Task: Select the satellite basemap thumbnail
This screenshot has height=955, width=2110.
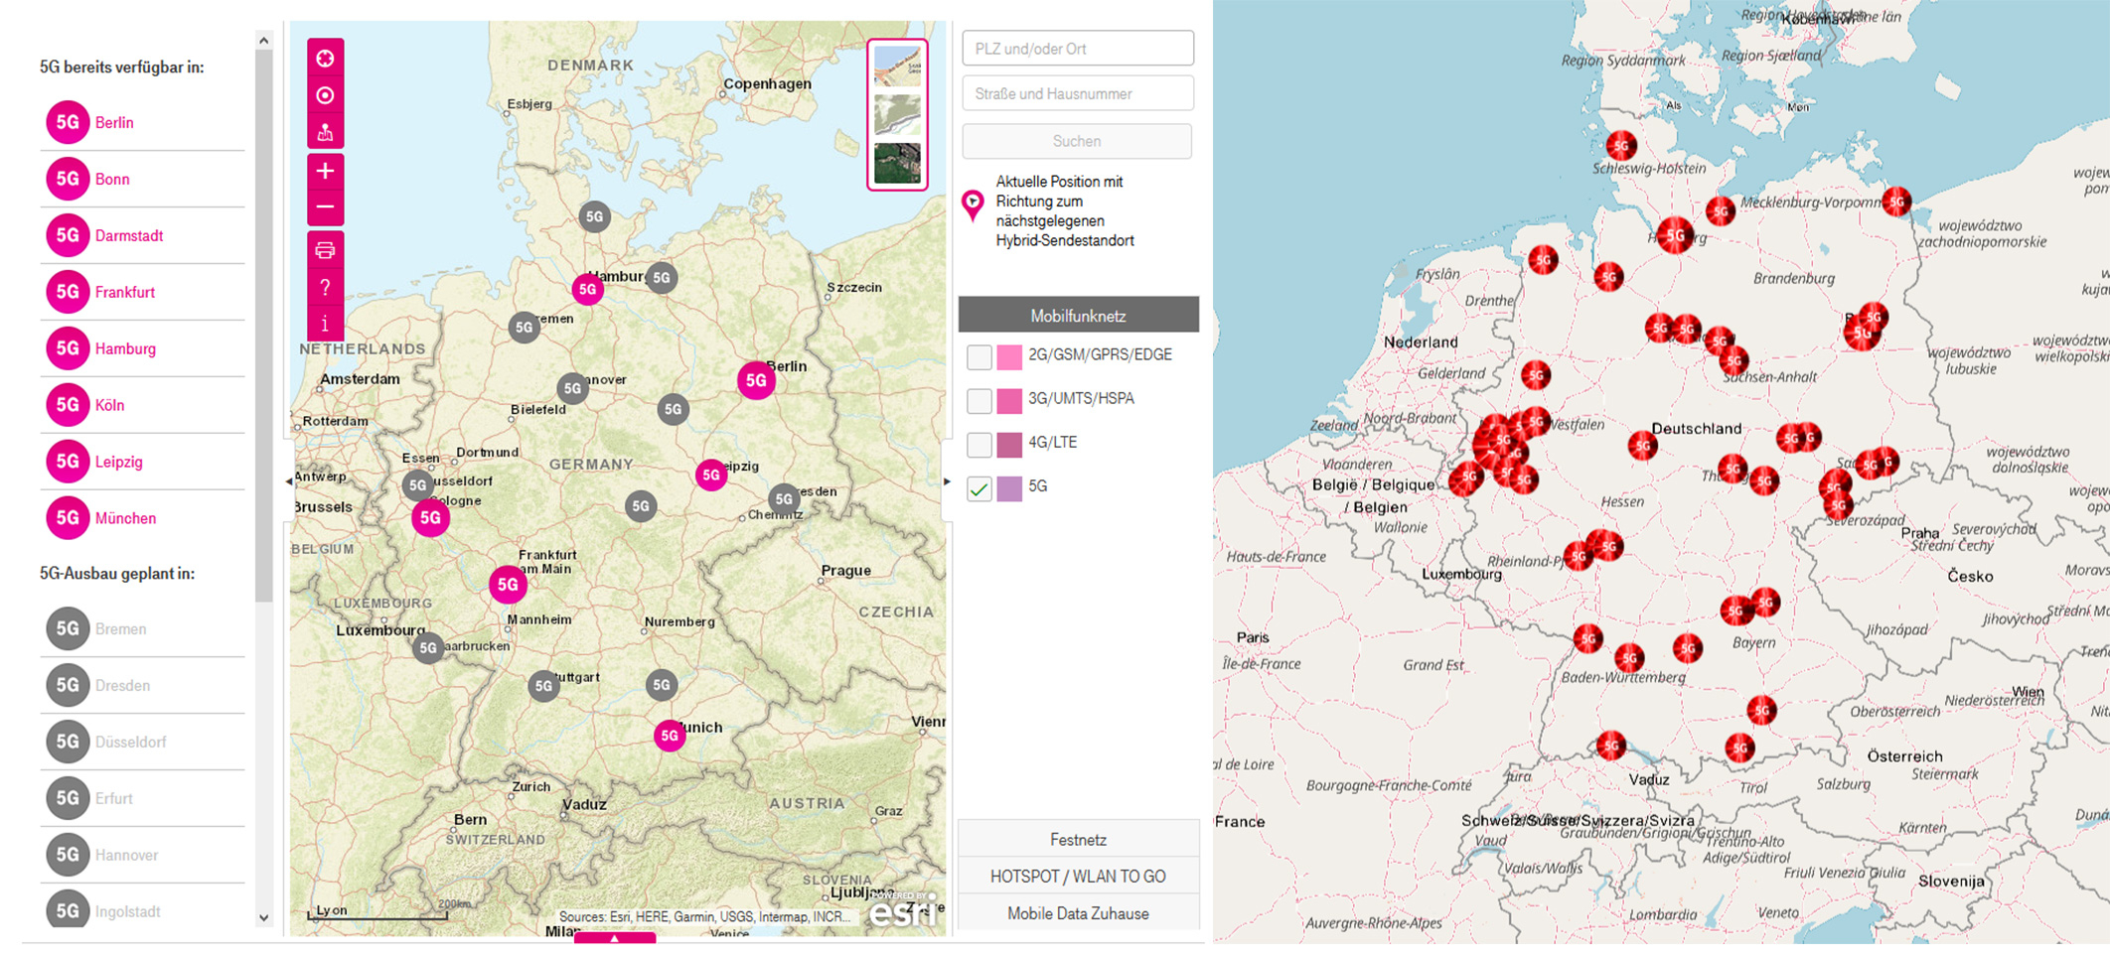Action: 897,163
